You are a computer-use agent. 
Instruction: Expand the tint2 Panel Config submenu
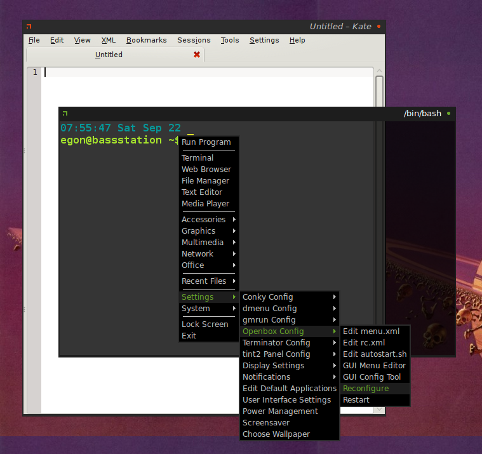tap(289, 354)
